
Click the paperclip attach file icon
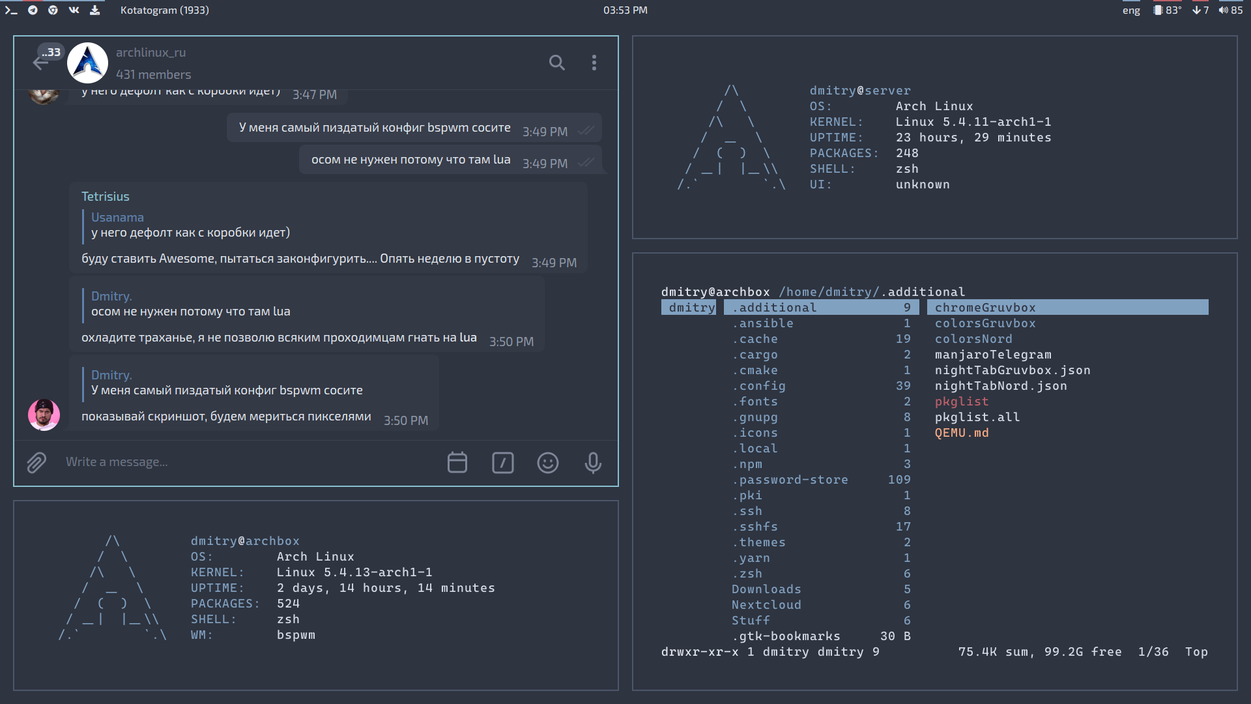click(36, 463)
